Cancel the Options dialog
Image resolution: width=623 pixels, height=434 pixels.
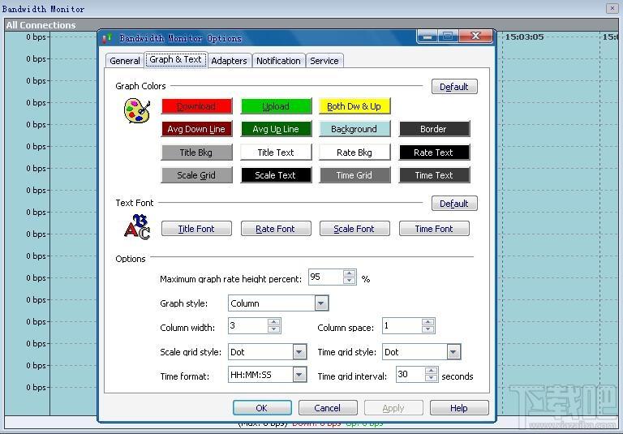pyautogui.click(x=328, y=408)
